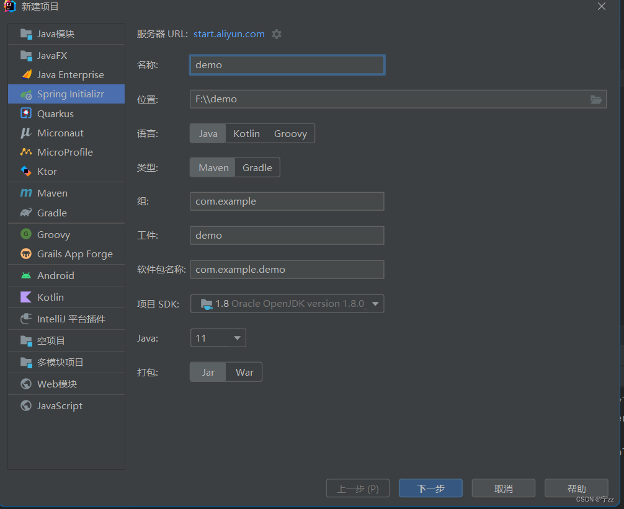This screenshot has width=624, height=509.
Task: Click the 组 input field
Action: click(x=287, y=201)
